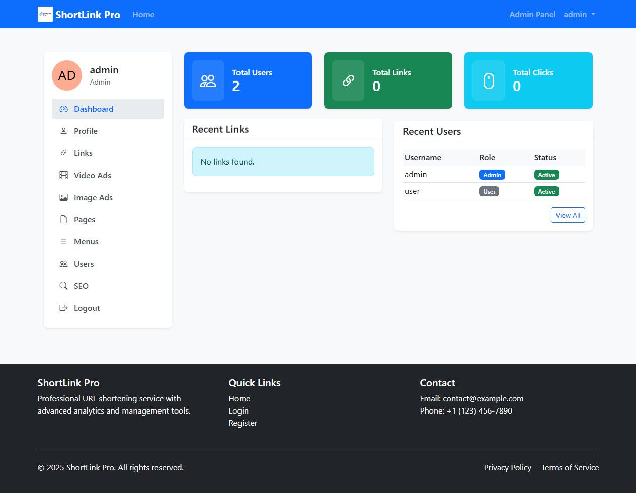Click the 'No links found.' notice

tap(283, 161)
